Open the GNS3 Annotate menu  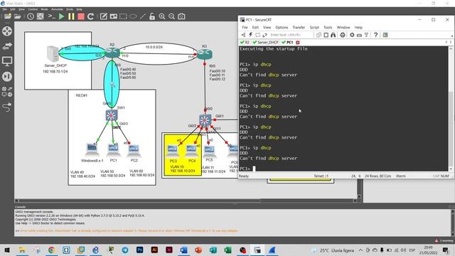pos(57,9)
